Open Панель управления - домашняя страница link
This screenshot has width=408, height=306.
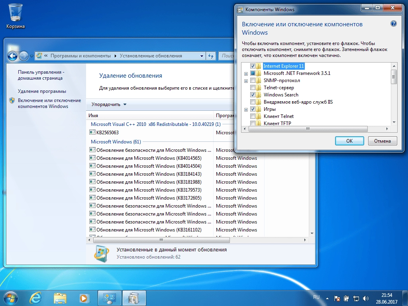click(x=41, y=75)
